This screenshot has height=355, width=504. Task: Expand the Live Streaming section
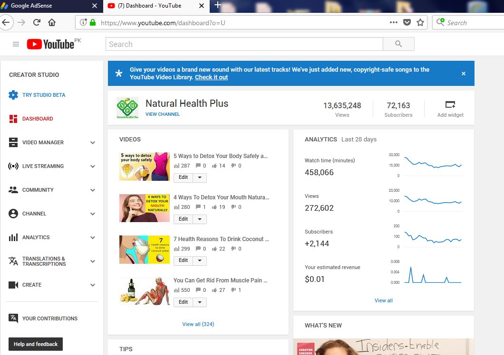pos(93,166)
